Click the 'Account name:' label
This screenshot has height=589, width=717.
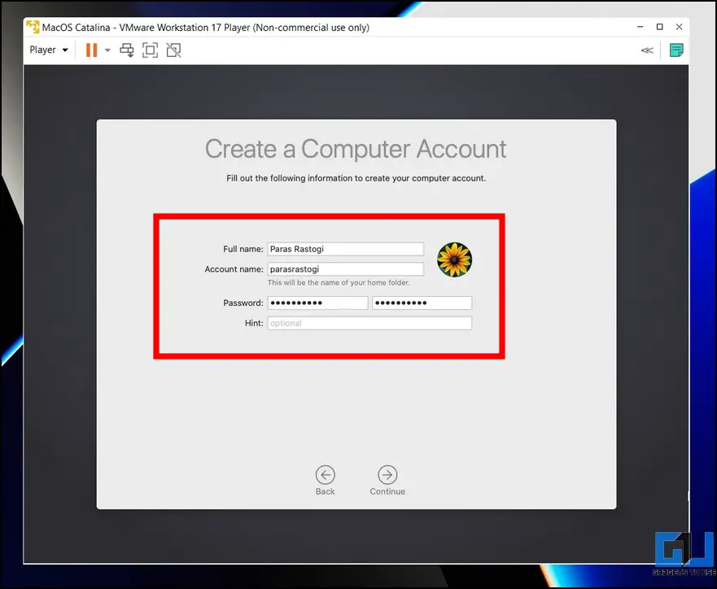(234, 269)
